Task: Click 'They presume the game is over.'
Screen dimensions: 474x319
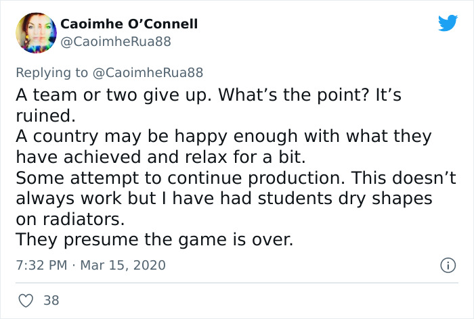Action: 154,240
